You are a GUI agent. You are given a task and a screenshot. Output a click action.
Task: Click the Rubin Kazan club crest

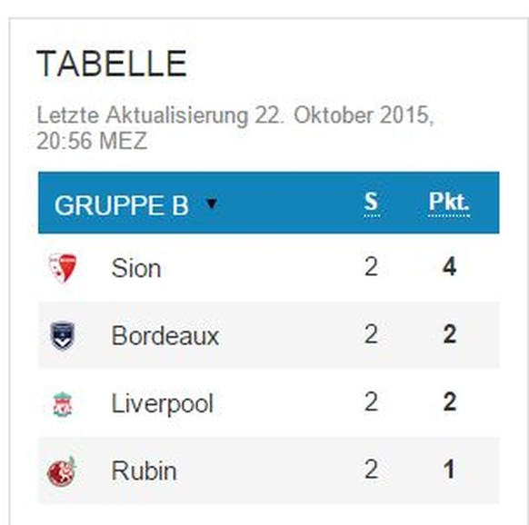click(62, 471)
